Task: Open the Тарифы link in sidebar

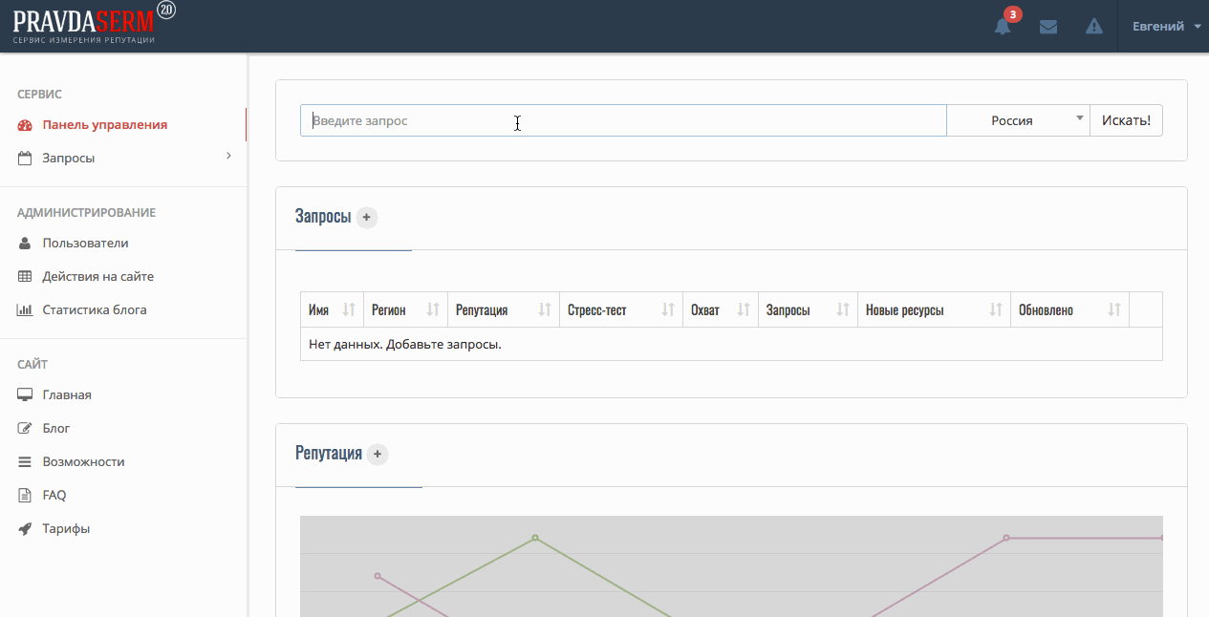Action: click(x=66, y=528)
